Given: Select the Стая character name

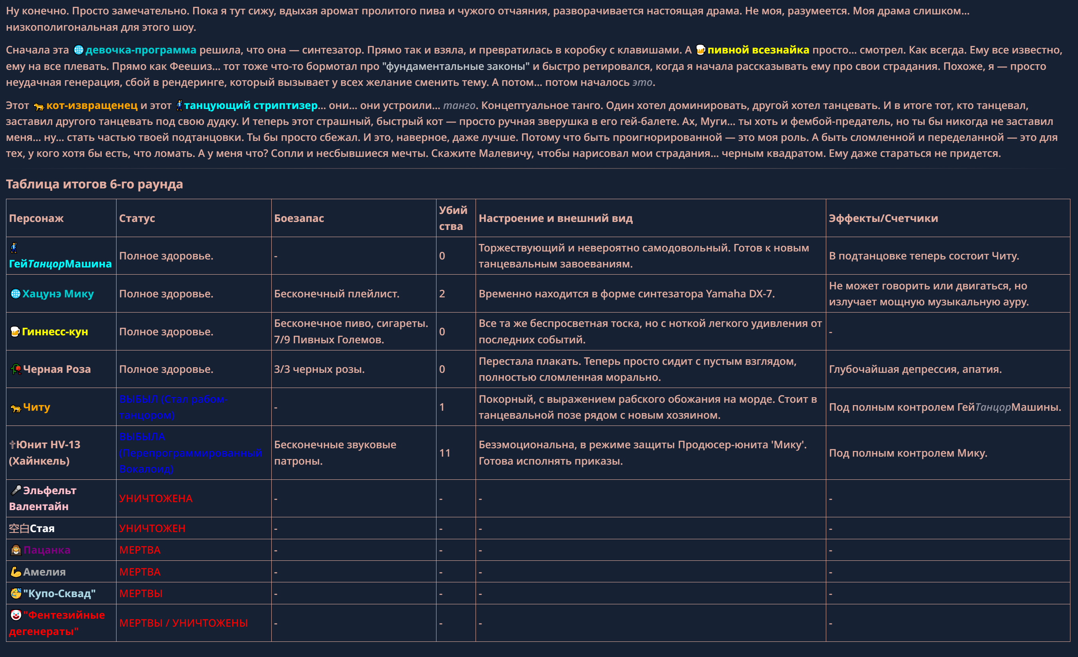Looking at the screenshot, I should [x=42, y=528].
